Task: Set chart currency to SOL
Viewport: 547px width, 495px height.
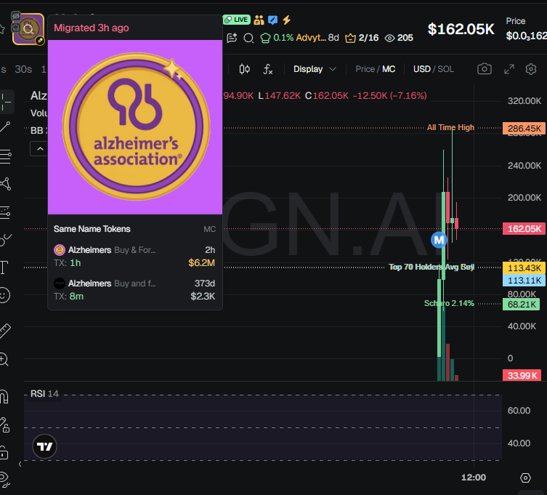Action: [x=445, y=69]
